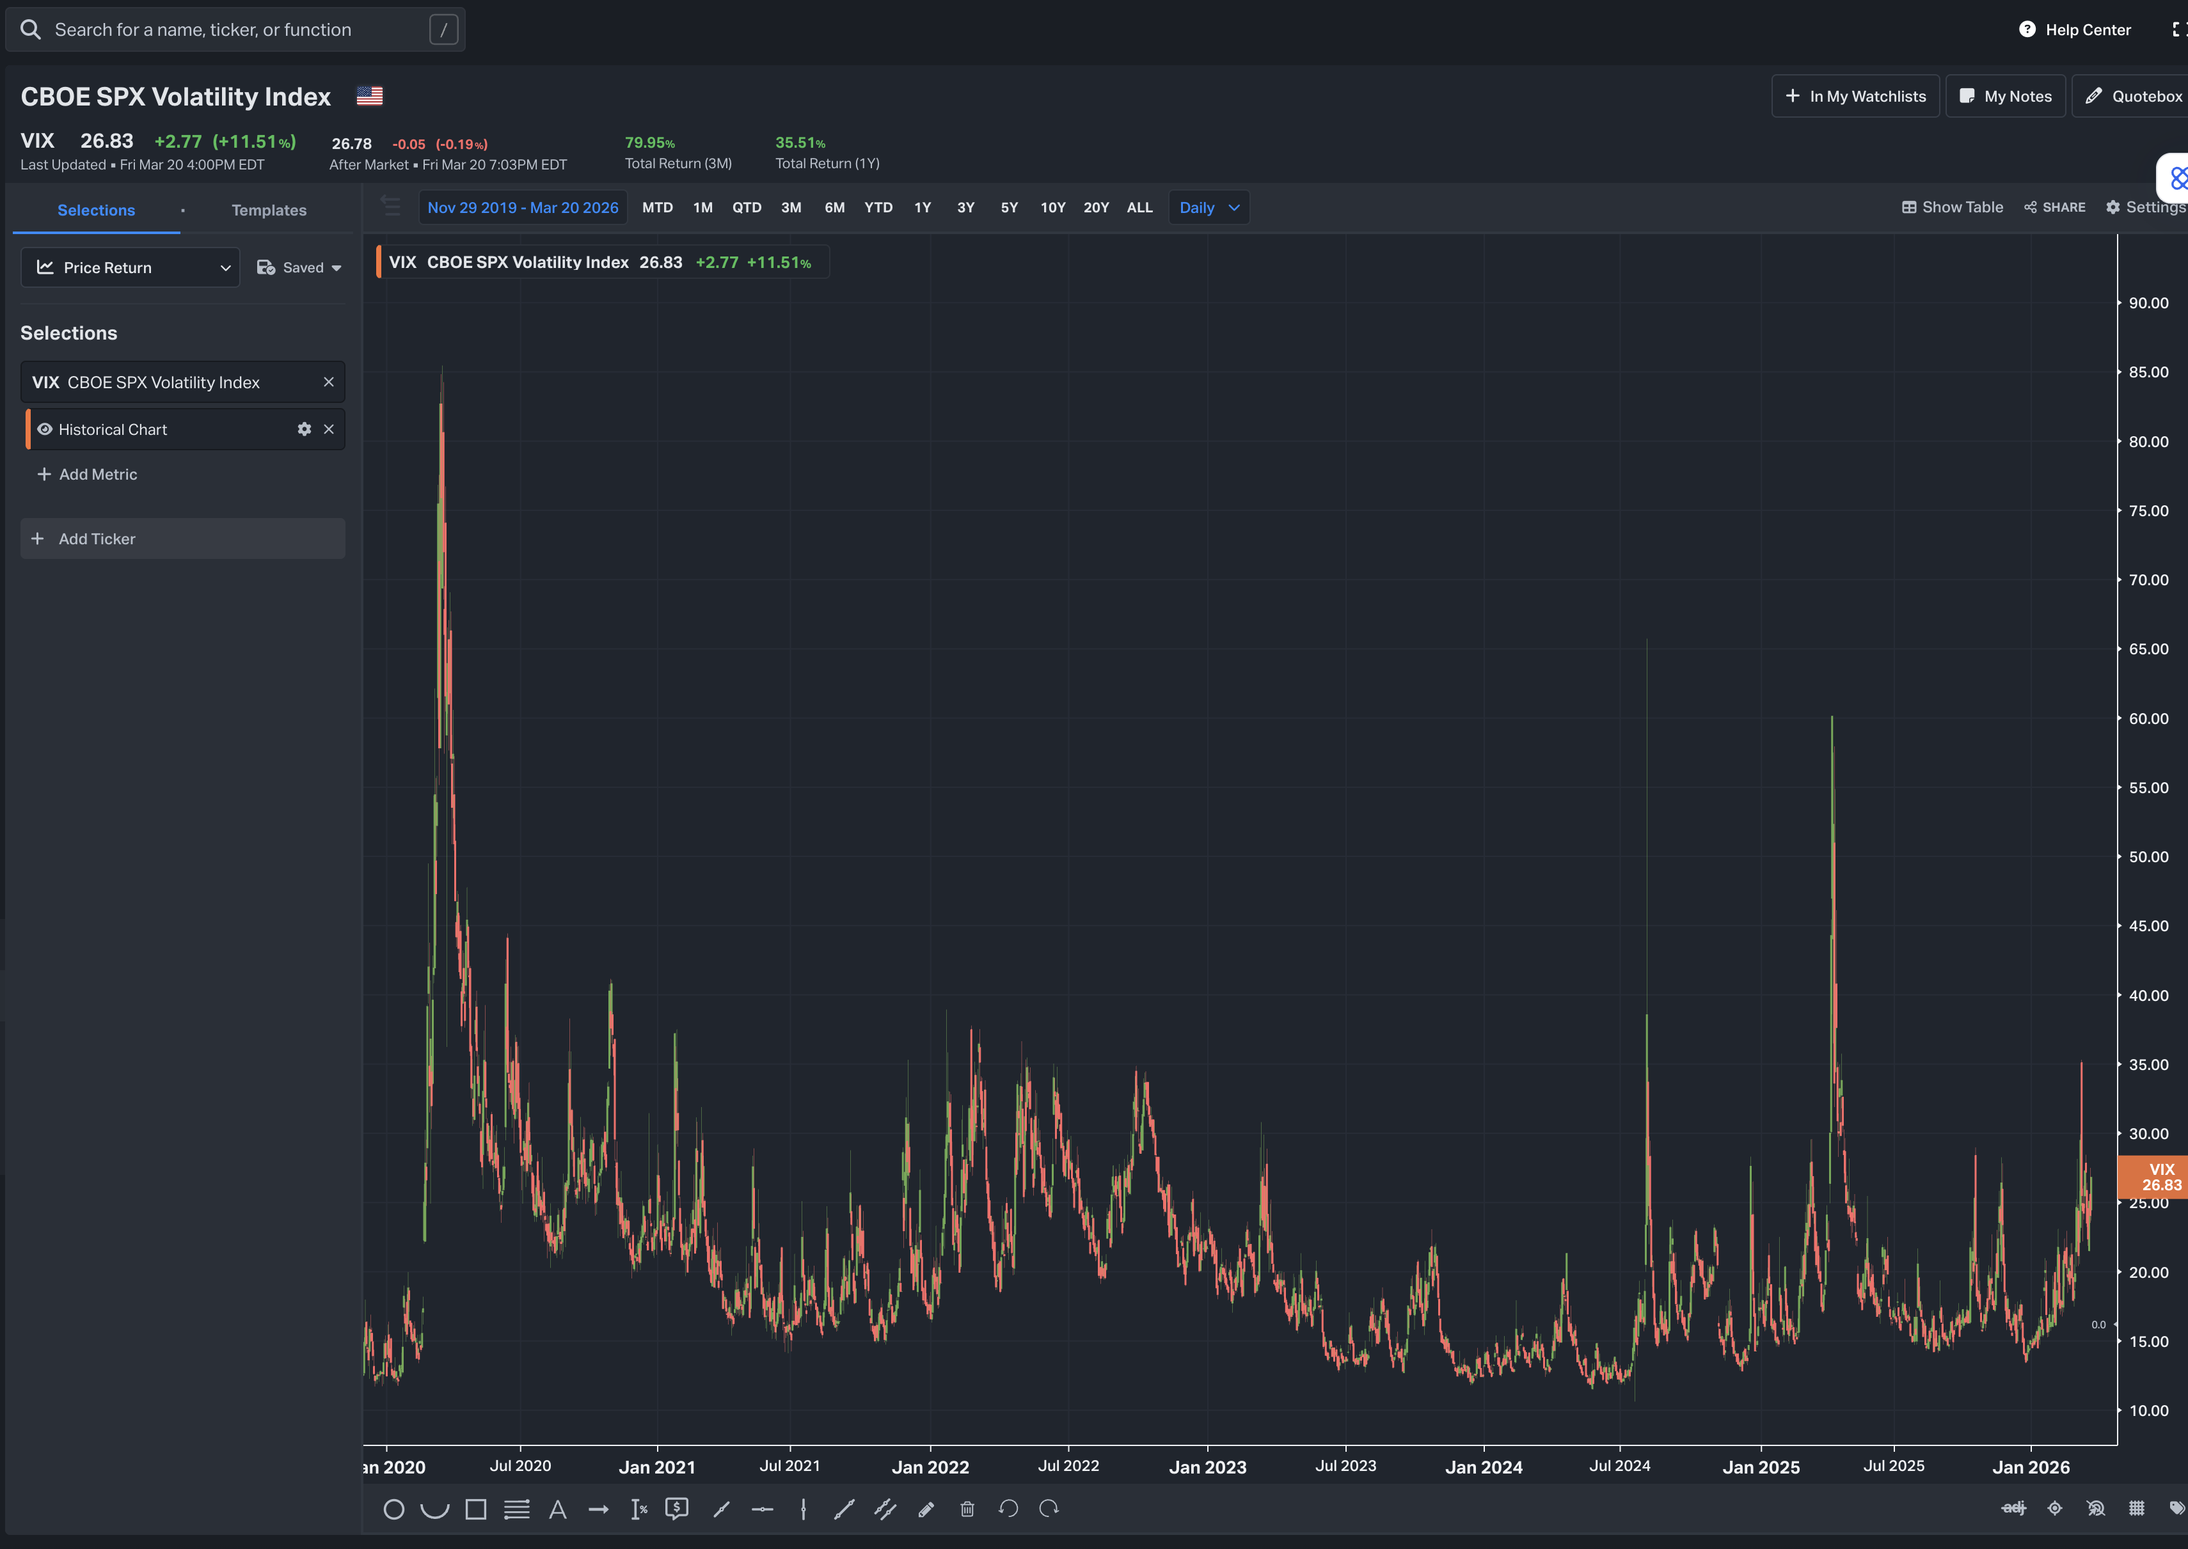The width and height of the screenshot is (2188, 1549).
Task: Choose the text annotation tool
Action: [x=557, y=1509]
